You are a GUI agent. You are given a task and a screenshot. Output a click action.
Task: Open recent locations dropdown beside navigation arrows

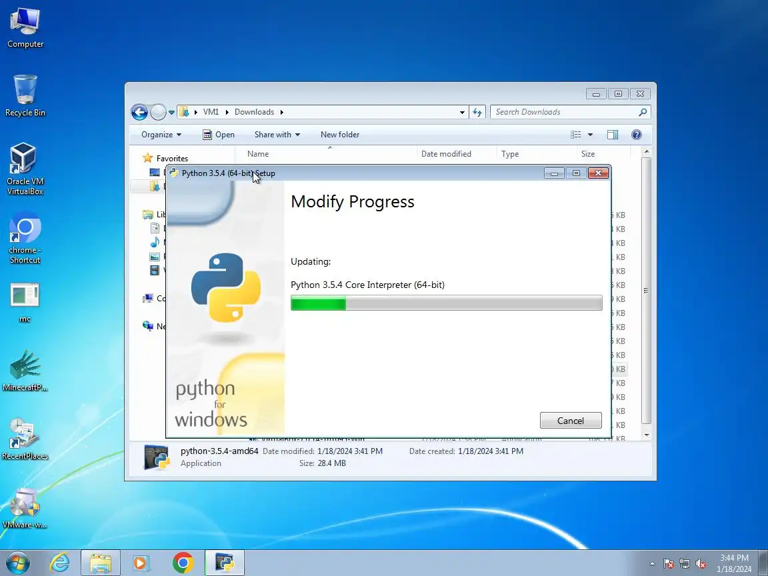coord(171,113)
